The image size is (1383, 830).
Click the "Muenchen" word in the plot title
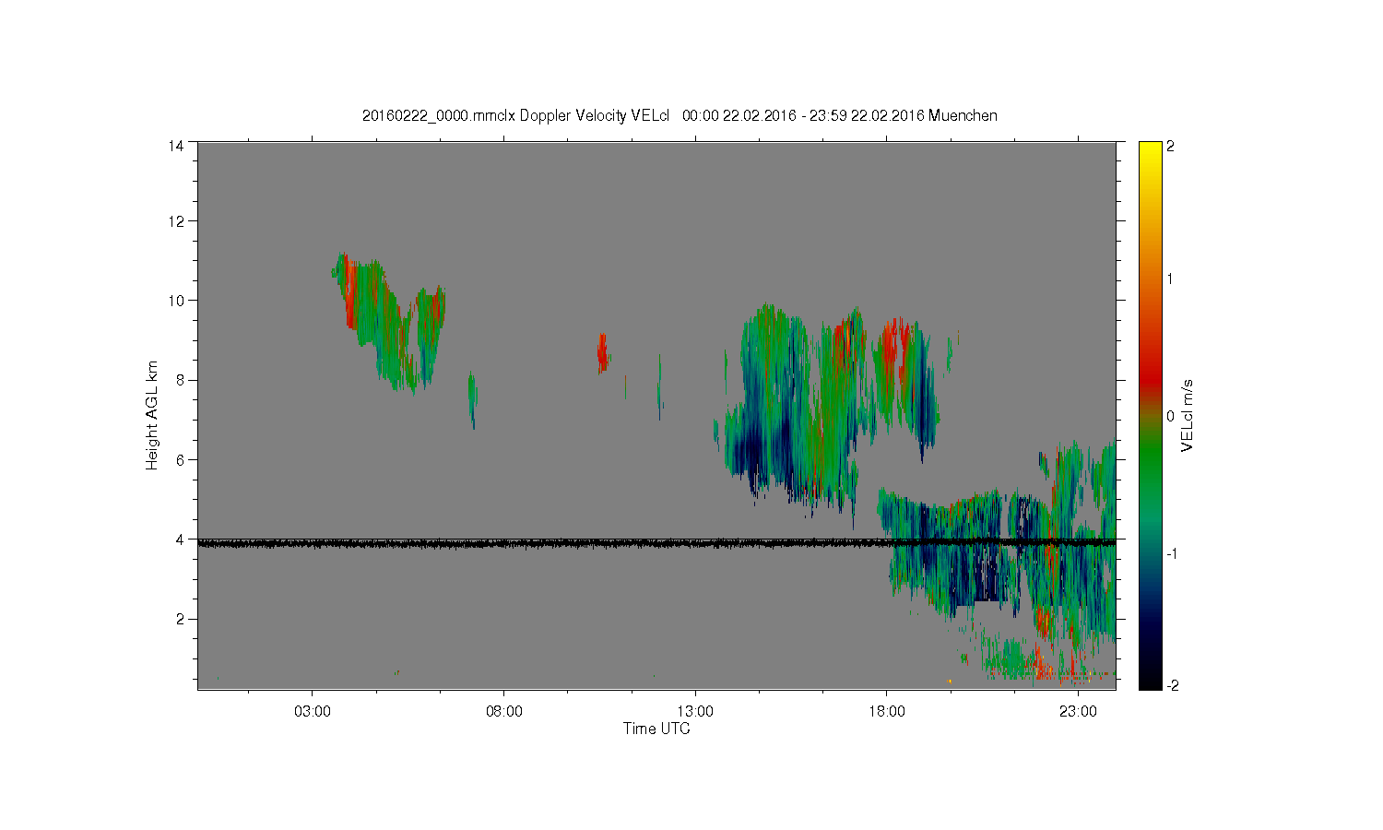click(963, 115)
